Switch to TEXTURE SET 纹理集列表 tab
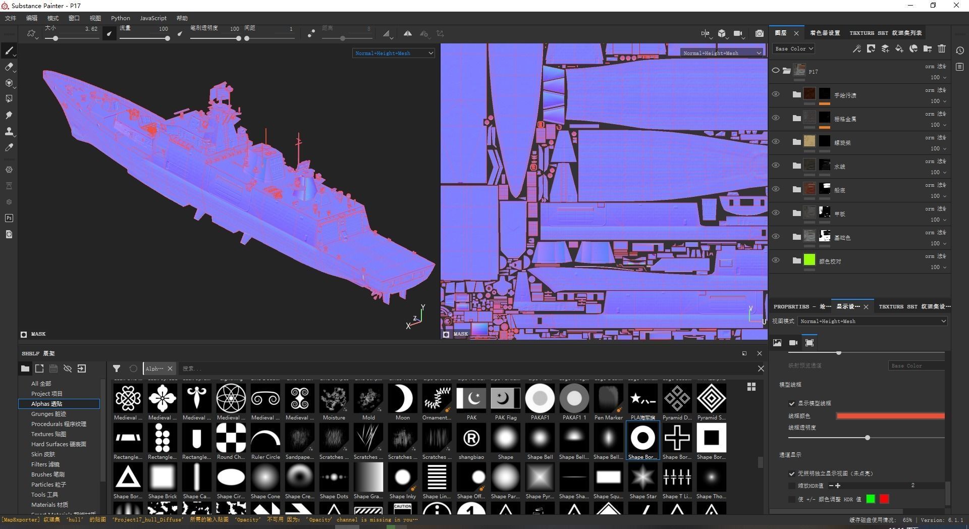The width and height of the screenshot is (969, 529). coord(885,33)
